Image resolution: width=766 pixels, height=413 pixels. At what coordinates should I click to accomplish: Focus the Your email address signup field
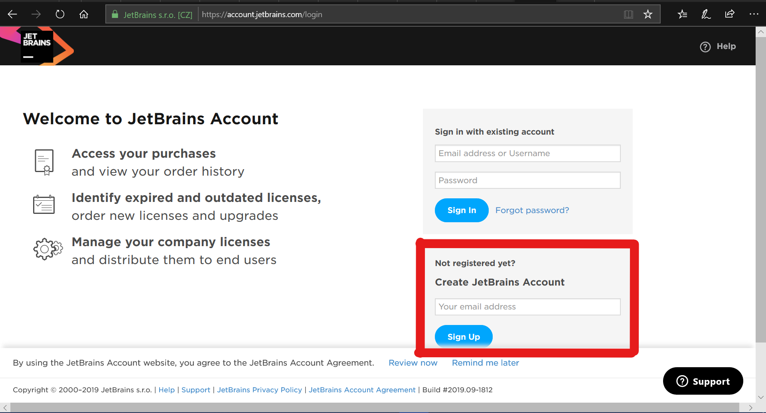(x=527, y=307)
